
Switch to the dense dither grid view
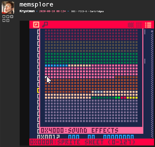[131, 25]
